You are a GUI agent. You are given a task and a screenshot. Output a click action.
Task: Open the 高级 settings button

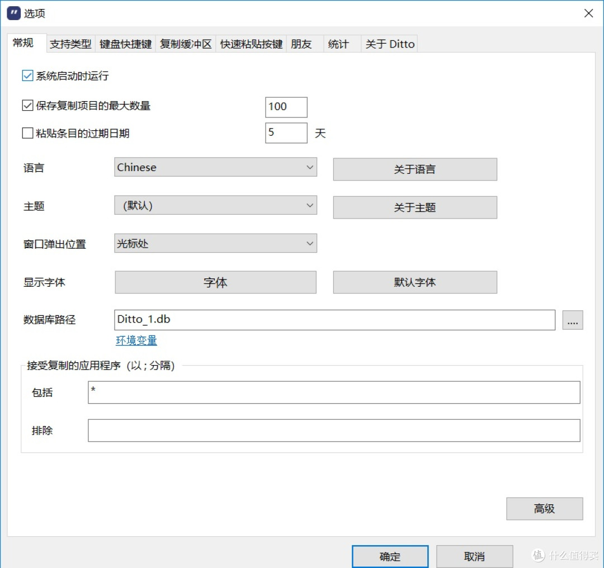point(544,509)
